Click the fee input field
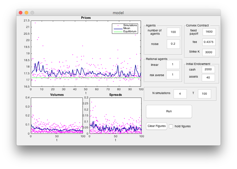 (x=209, y=42)
